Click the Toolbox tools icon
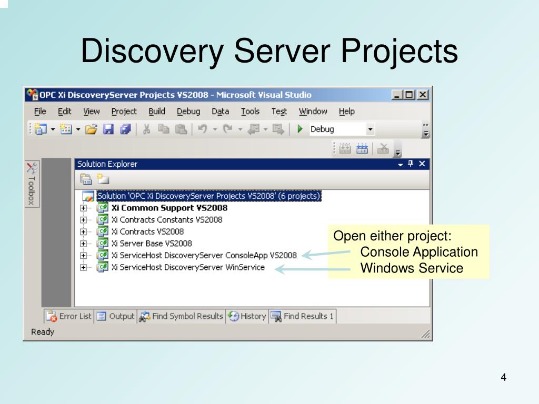Viewport: 539px width, 404px height. [32, 168]
